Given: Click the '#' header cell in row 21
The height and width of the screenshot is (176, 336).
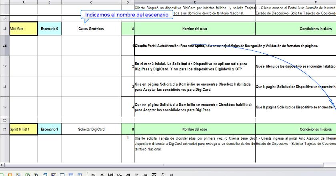Looking at the screenshot, I should coord(128,129).
